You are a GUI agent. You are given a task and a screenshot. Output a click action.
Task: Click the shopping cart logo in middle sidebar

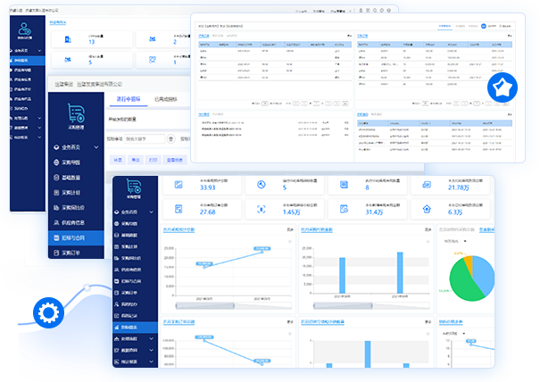click(x=76, y=113)
